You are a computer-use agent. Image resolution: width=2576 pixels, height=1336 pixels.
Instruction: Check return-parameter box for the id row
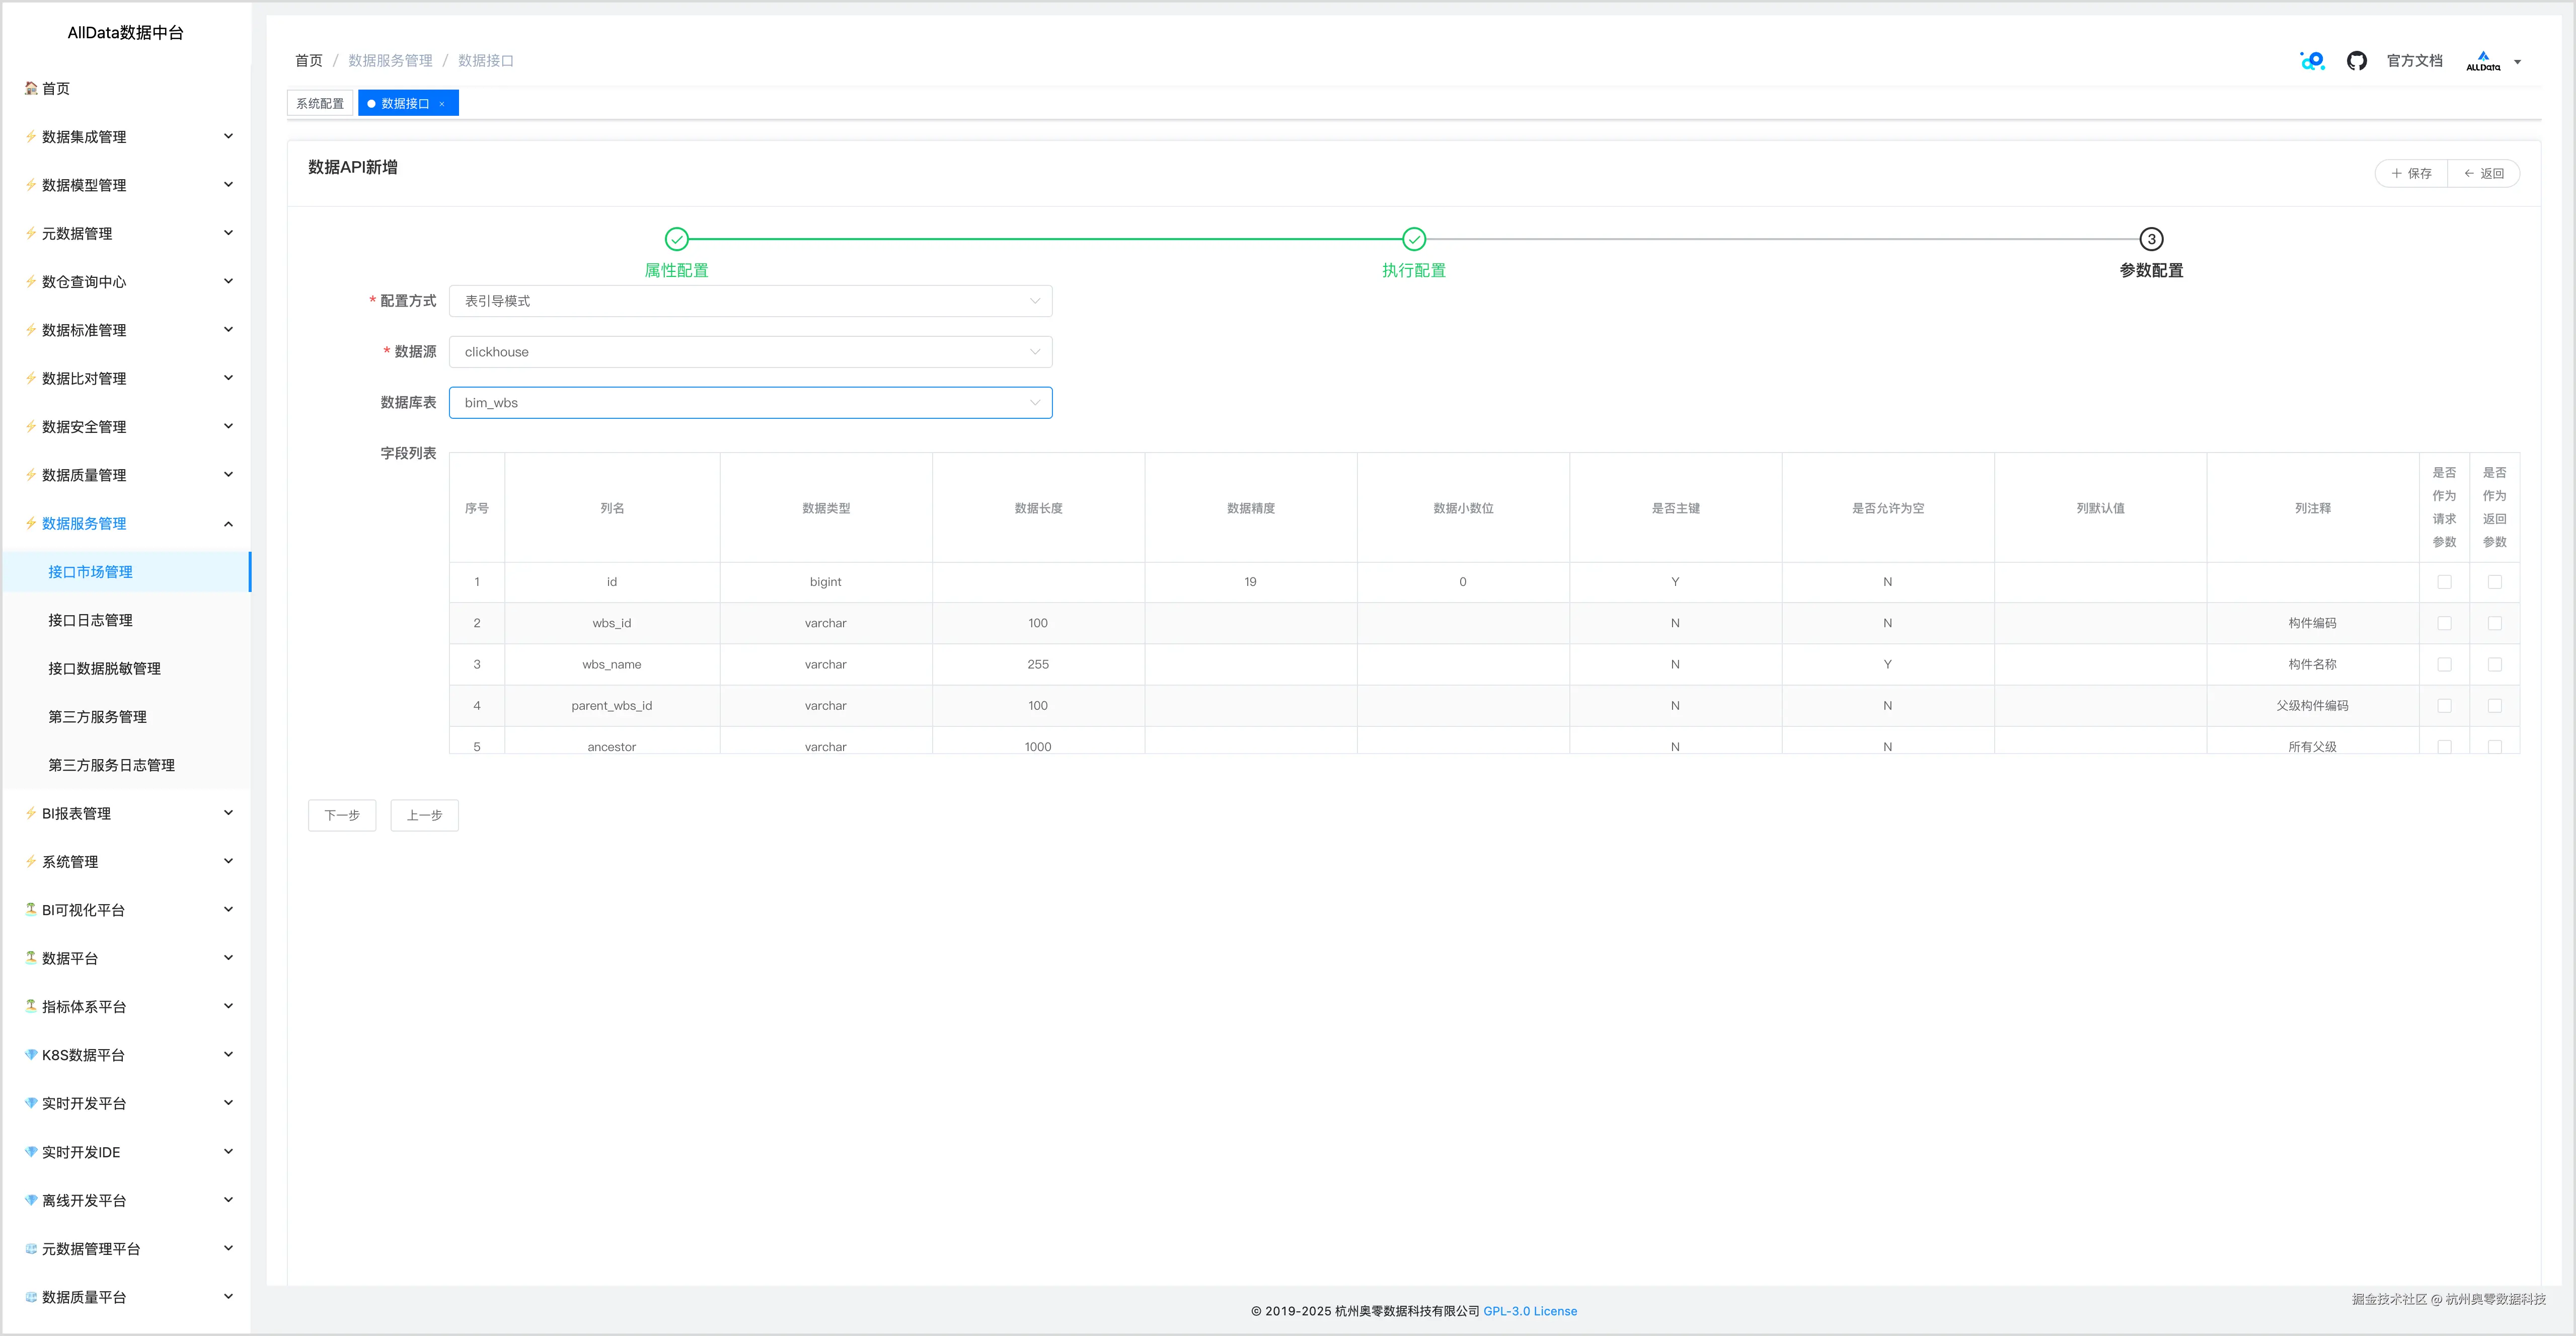pyautogui.click(x=2494, y=582)
